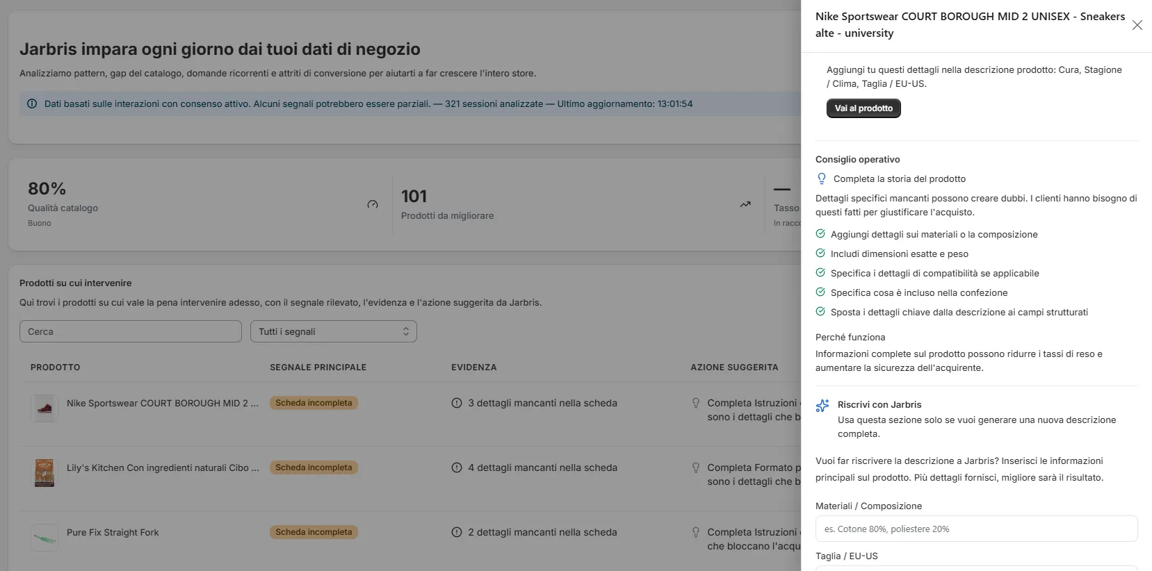Image resolution: width=1152 pixels, height=571 pixels.
Task: Click lightbulb icon in Pure Fix suggested action
Action: [x=696, y=532]
